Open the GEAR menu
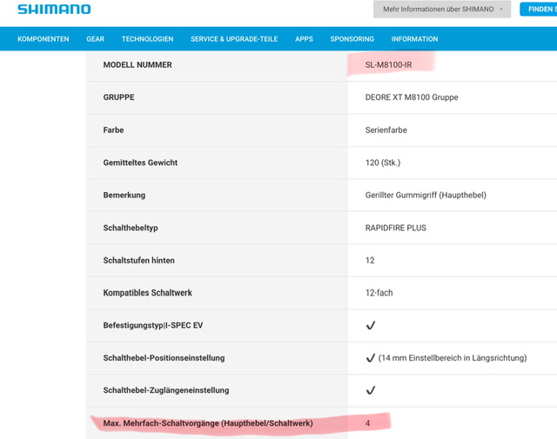The width and height of the screenshot is (557, 439). [x=96, y=39]
